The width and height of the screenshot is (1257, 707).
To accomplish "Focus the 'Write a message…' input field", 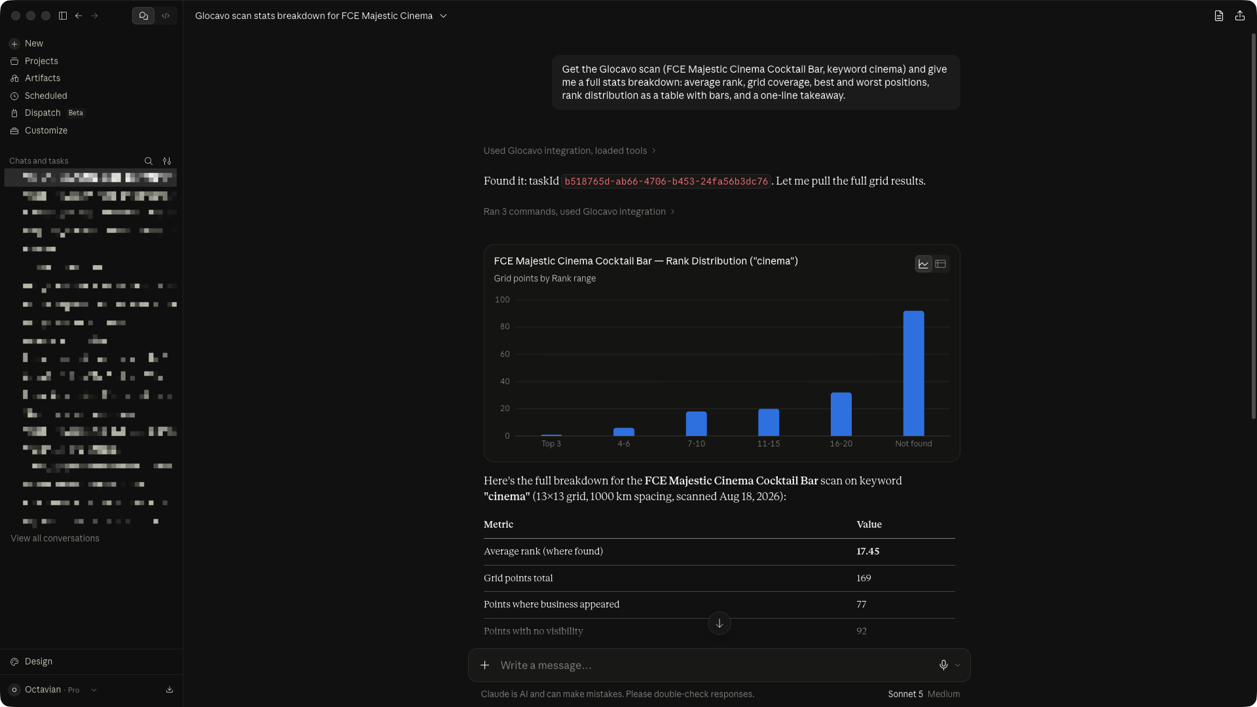I will pos(714,665).
